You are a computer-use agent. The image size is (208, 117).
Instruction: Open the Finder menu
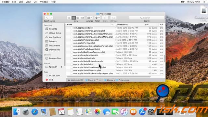tap(6, 2)
